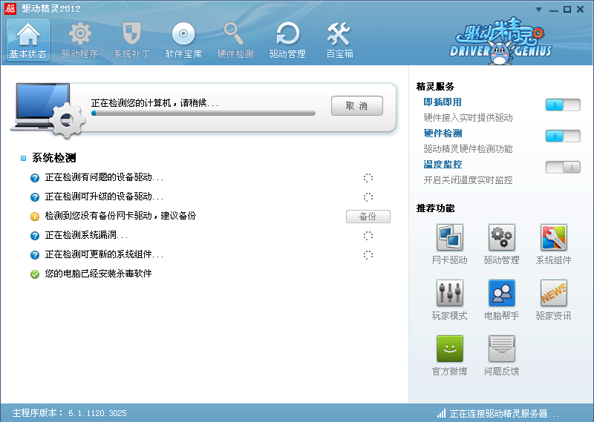Open the 基本状态 home tab
594x422 pixels.
[28, 40]
